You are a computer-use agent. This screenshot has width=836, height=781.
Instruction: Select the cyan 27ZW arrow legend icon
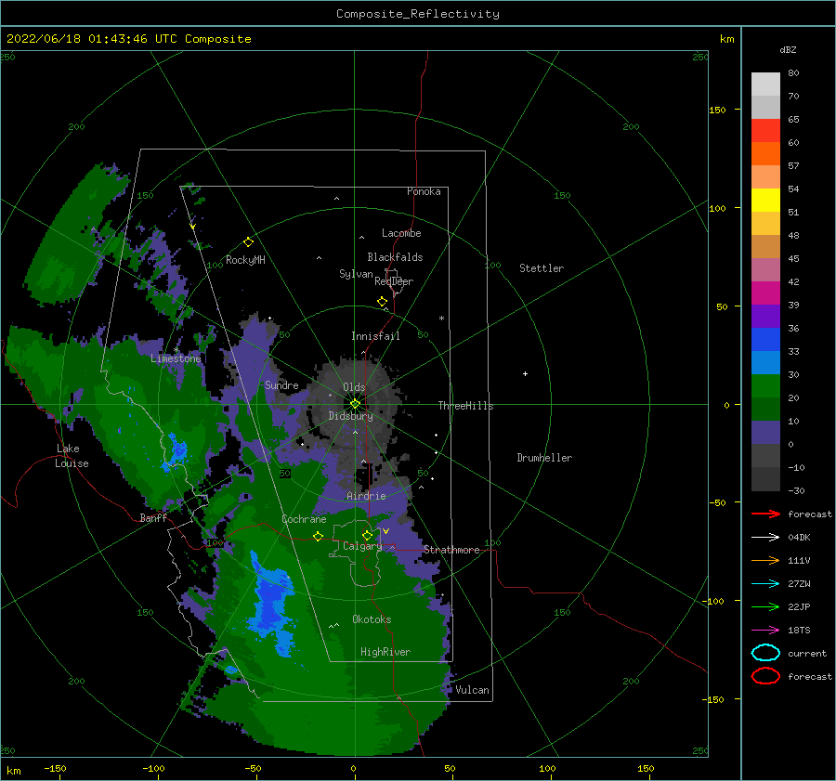pyautogui.click(x=765, y=584)
